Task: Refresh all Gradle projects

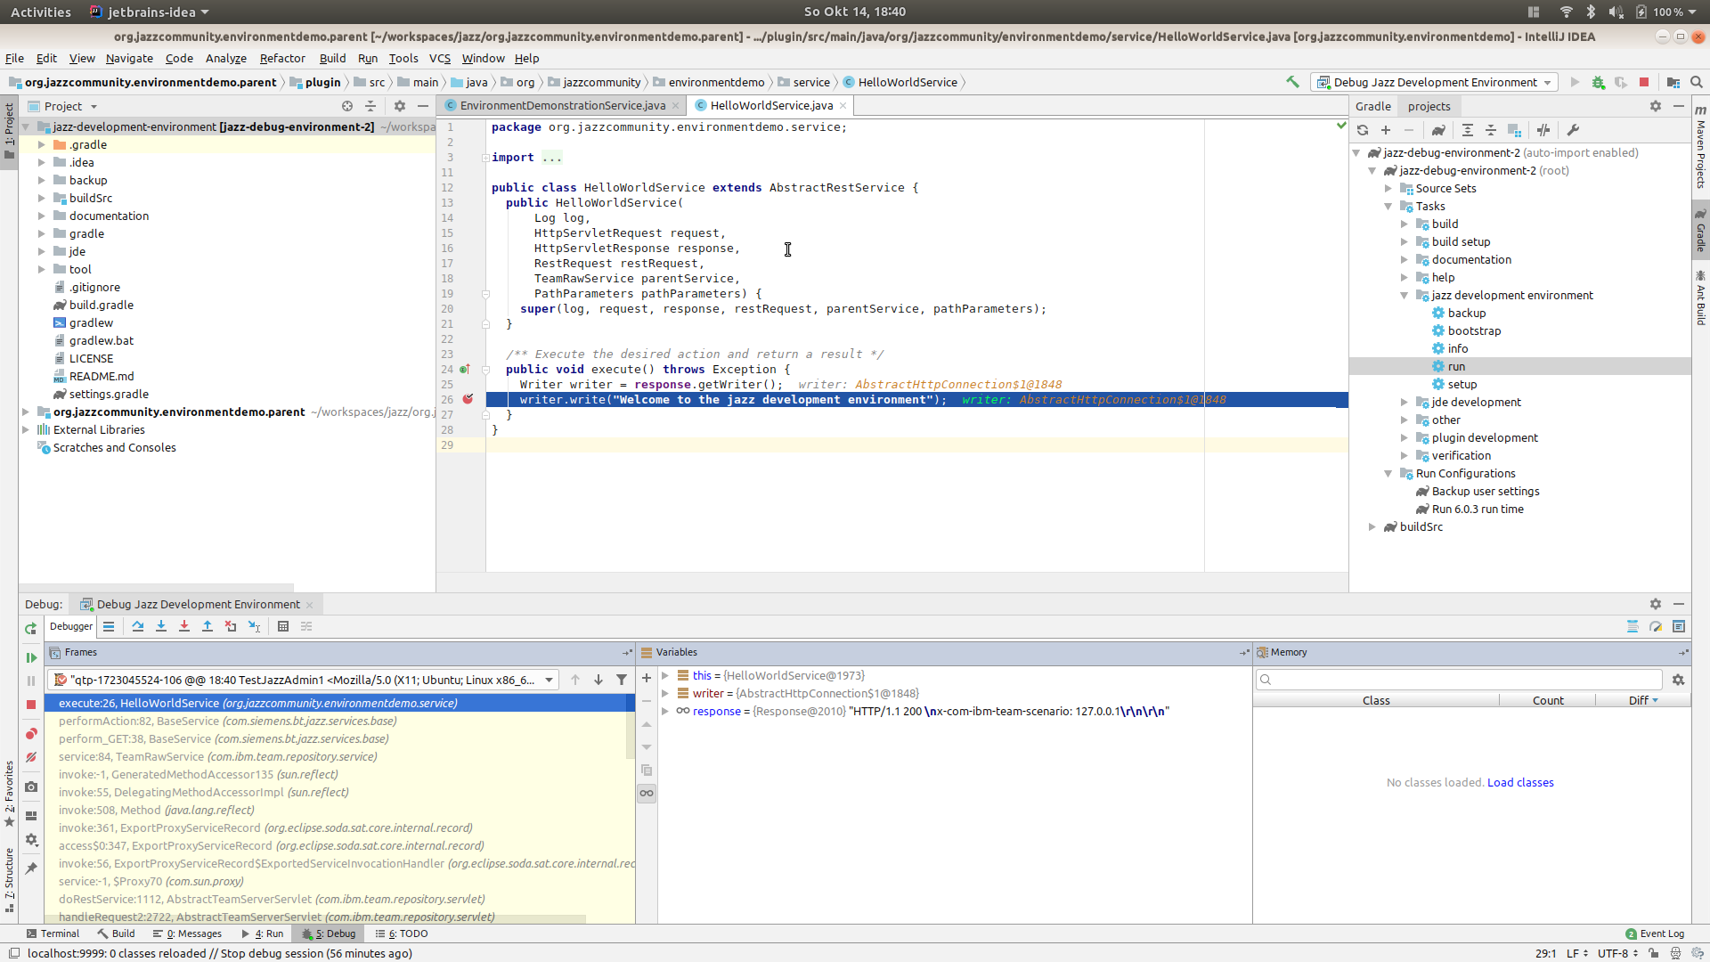Action: (1363, 130)
